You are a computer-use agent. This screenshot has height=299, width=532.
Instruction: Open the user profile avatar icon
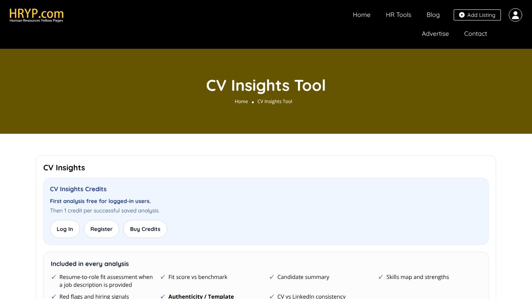515,15
